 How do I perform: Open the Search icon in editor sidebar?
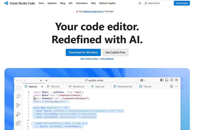tap(18, 96)
